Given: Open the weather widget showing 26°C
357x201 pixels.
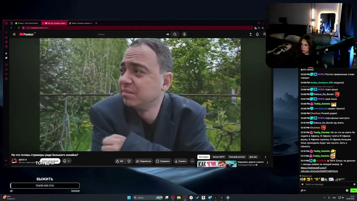Looking at the screenshot, I should point(9,197).
